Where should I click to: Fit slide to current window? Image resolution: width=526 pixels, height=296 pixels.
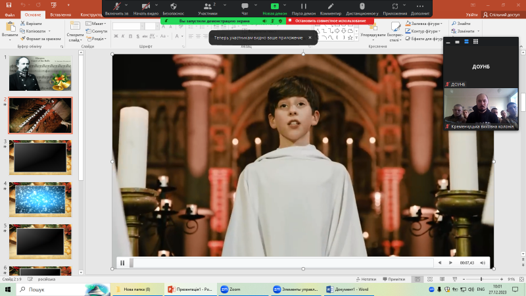pos(521,279)
